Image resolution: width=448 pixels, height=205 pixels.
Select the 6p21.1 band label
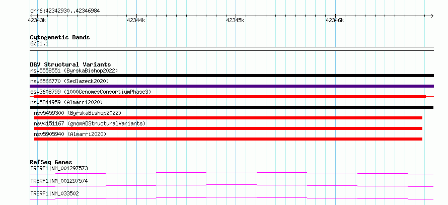coord(39,44)
